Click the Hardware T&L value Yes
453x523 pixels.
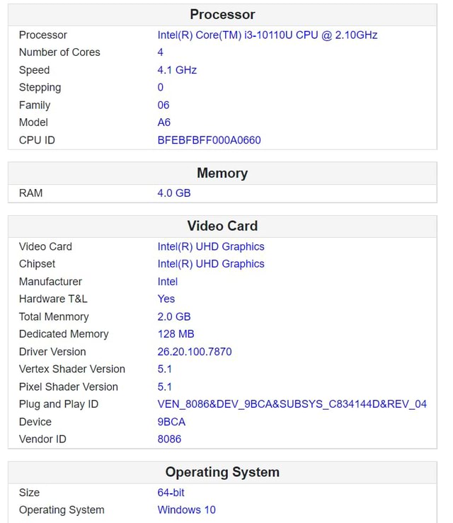(166, 299)
